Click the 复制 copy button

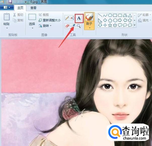pos(18,20)
